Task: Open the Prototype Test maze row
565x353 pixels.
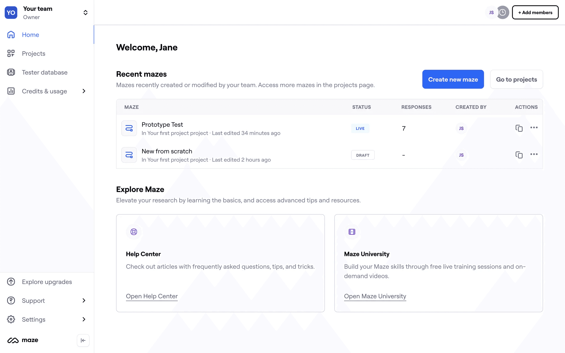Action: click(x=162, y=125)
